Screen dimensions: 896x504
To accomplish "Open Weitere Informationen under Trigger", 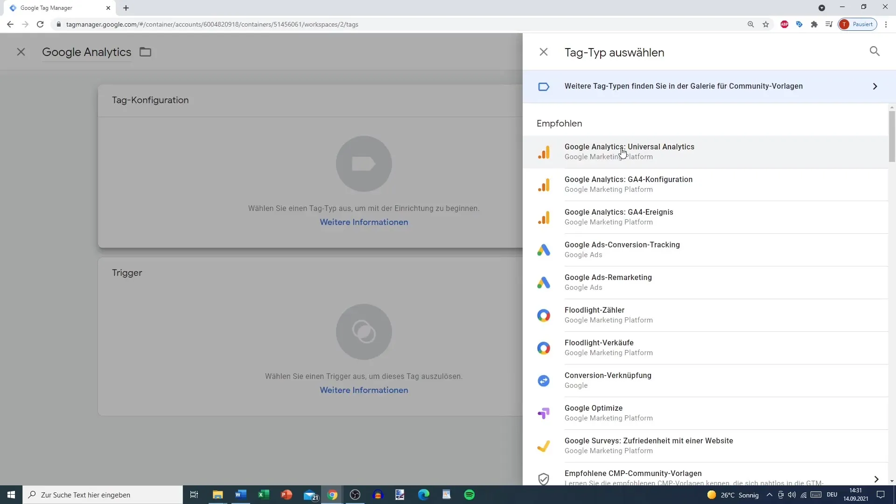I will (x=364, y=390).
